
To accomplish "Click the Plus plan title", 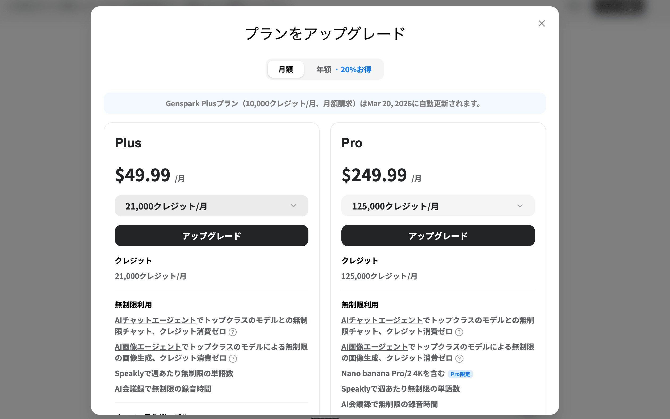I will 128,143.
